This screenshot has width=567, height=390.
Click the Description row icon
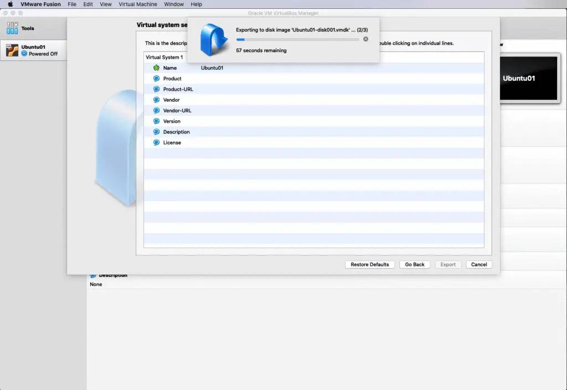156,132
